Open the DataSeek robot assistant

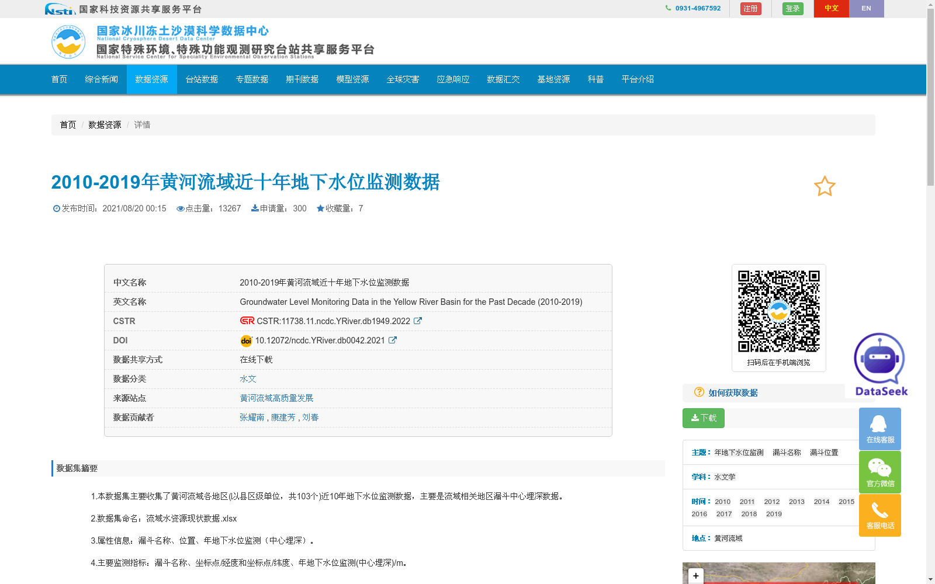click(881, 365)
